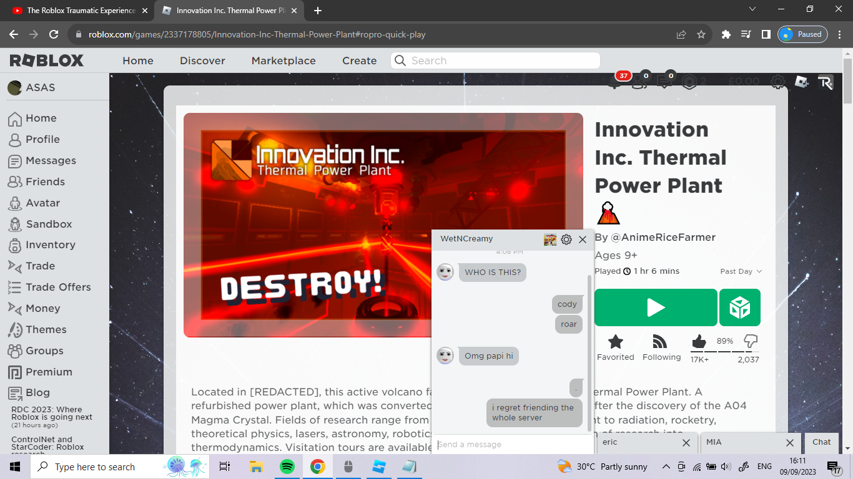The width and height of the screenshot is (853, 479).
Task: Open Past Day playtime dropdown
Action: [741, 271]
